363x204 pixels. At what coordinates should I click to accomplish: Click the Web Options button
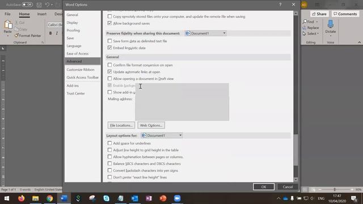pos(151,125)
